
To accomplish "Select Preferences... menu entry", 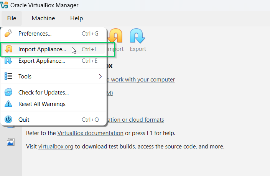I will 53,34.
